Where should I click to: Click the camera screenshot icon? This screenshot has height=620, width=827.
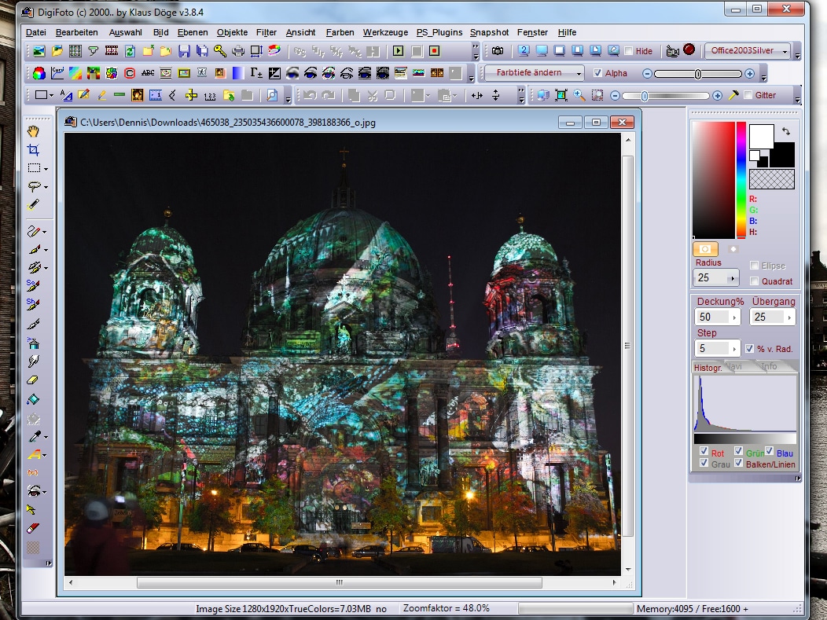click(498, 51)
